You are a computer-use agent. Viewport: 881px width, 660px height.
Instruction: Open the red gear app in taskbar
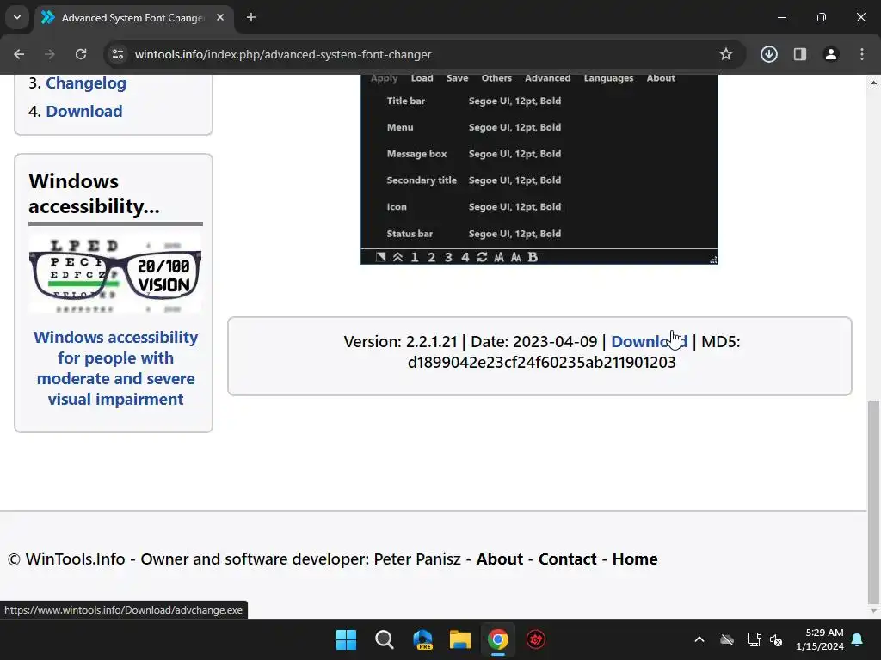(535, 639)
